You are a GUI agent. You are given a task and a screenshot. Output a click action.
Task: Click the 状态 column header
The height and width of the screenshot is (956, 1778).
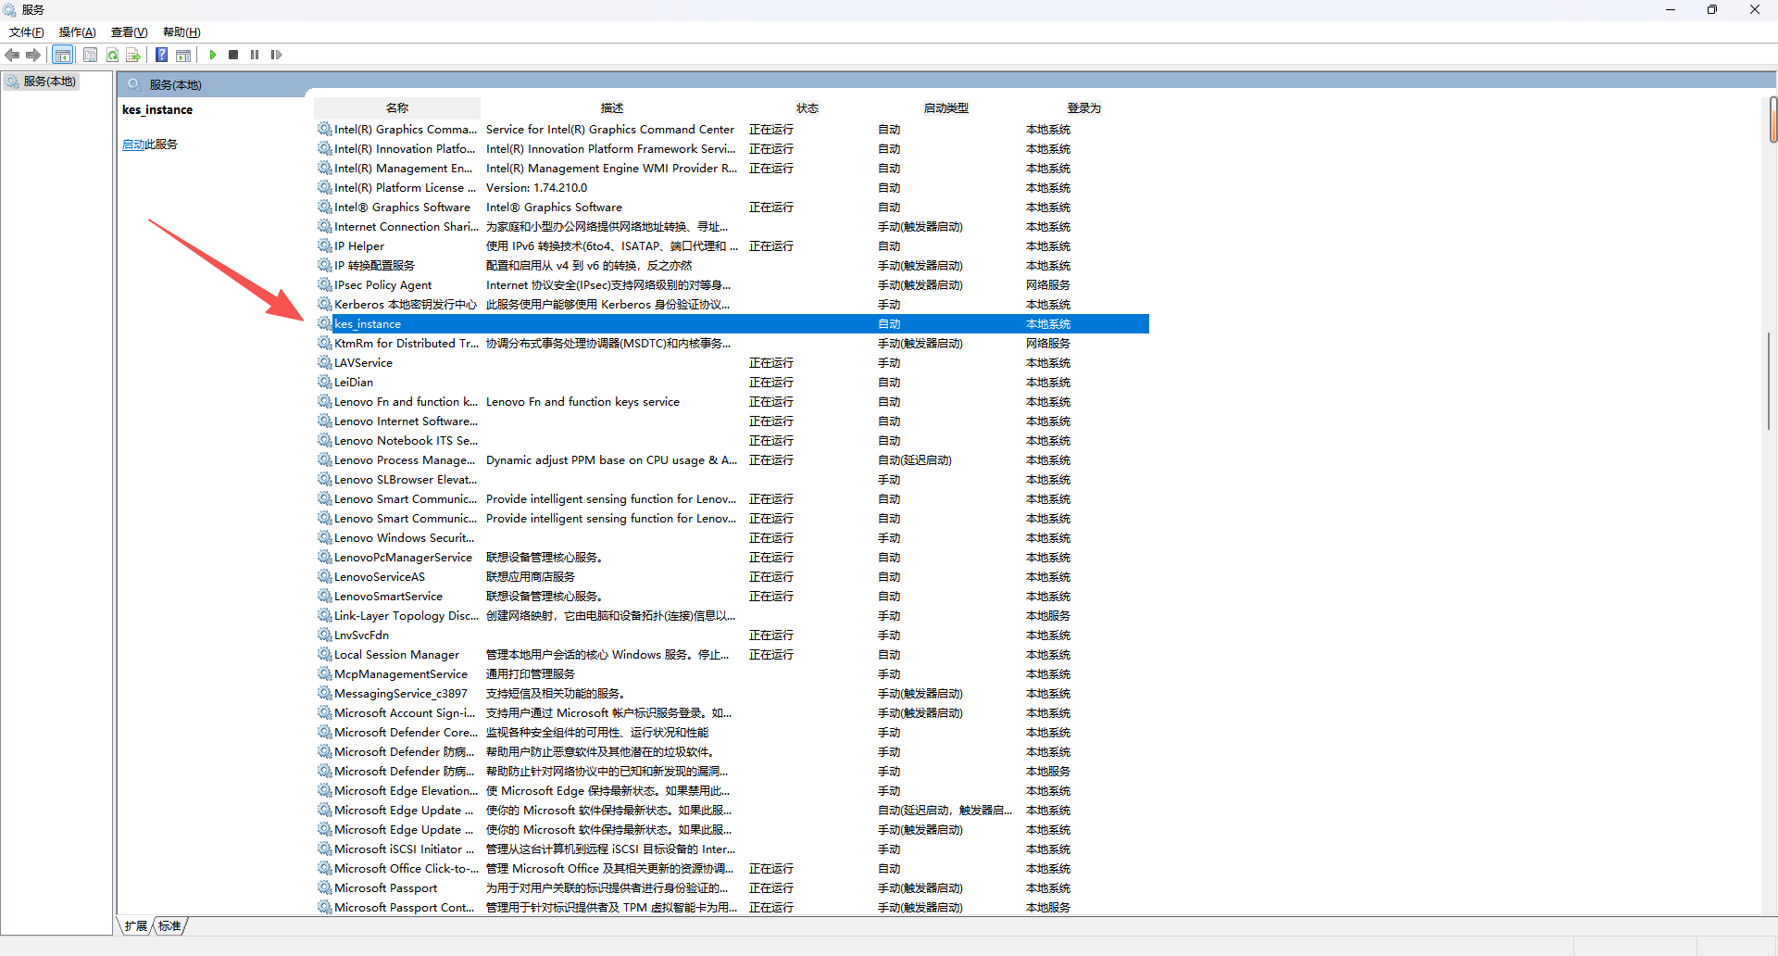808,108
